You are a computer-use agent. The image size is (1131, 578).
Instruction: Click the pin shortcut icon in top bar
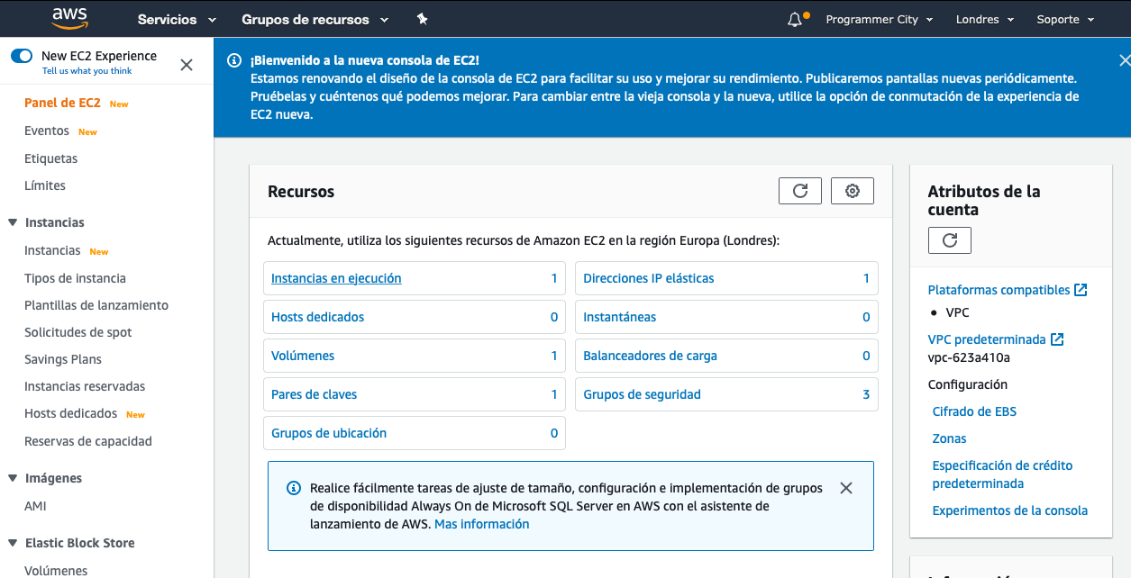(x=422, y=19)
